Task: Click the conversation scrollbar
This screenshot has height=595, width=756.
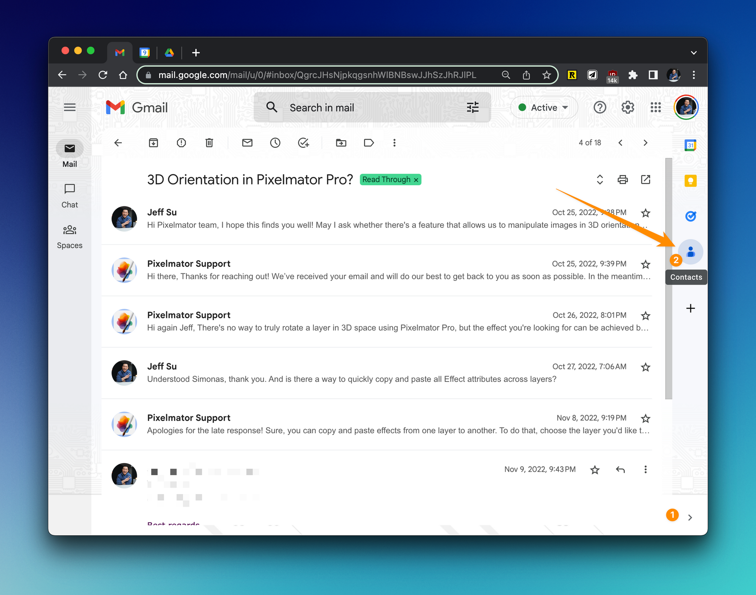Action: click(x=669, y=278)
